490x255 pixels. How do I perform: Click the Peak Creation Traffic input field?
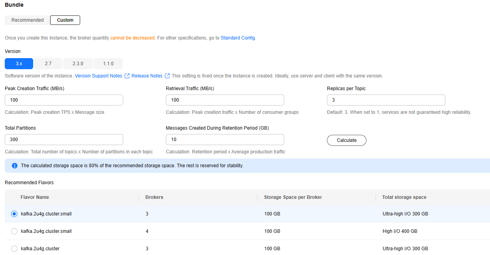tap(64, 100)
